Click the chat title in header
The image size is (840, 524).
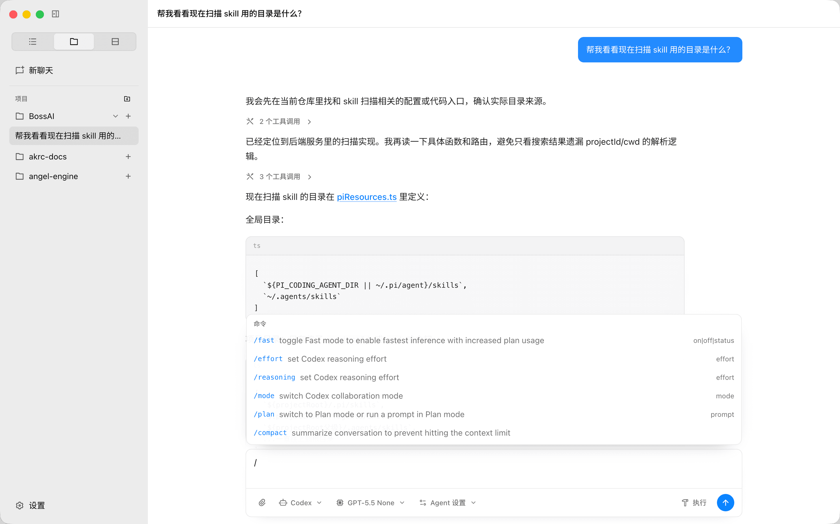tap(229, 14)
